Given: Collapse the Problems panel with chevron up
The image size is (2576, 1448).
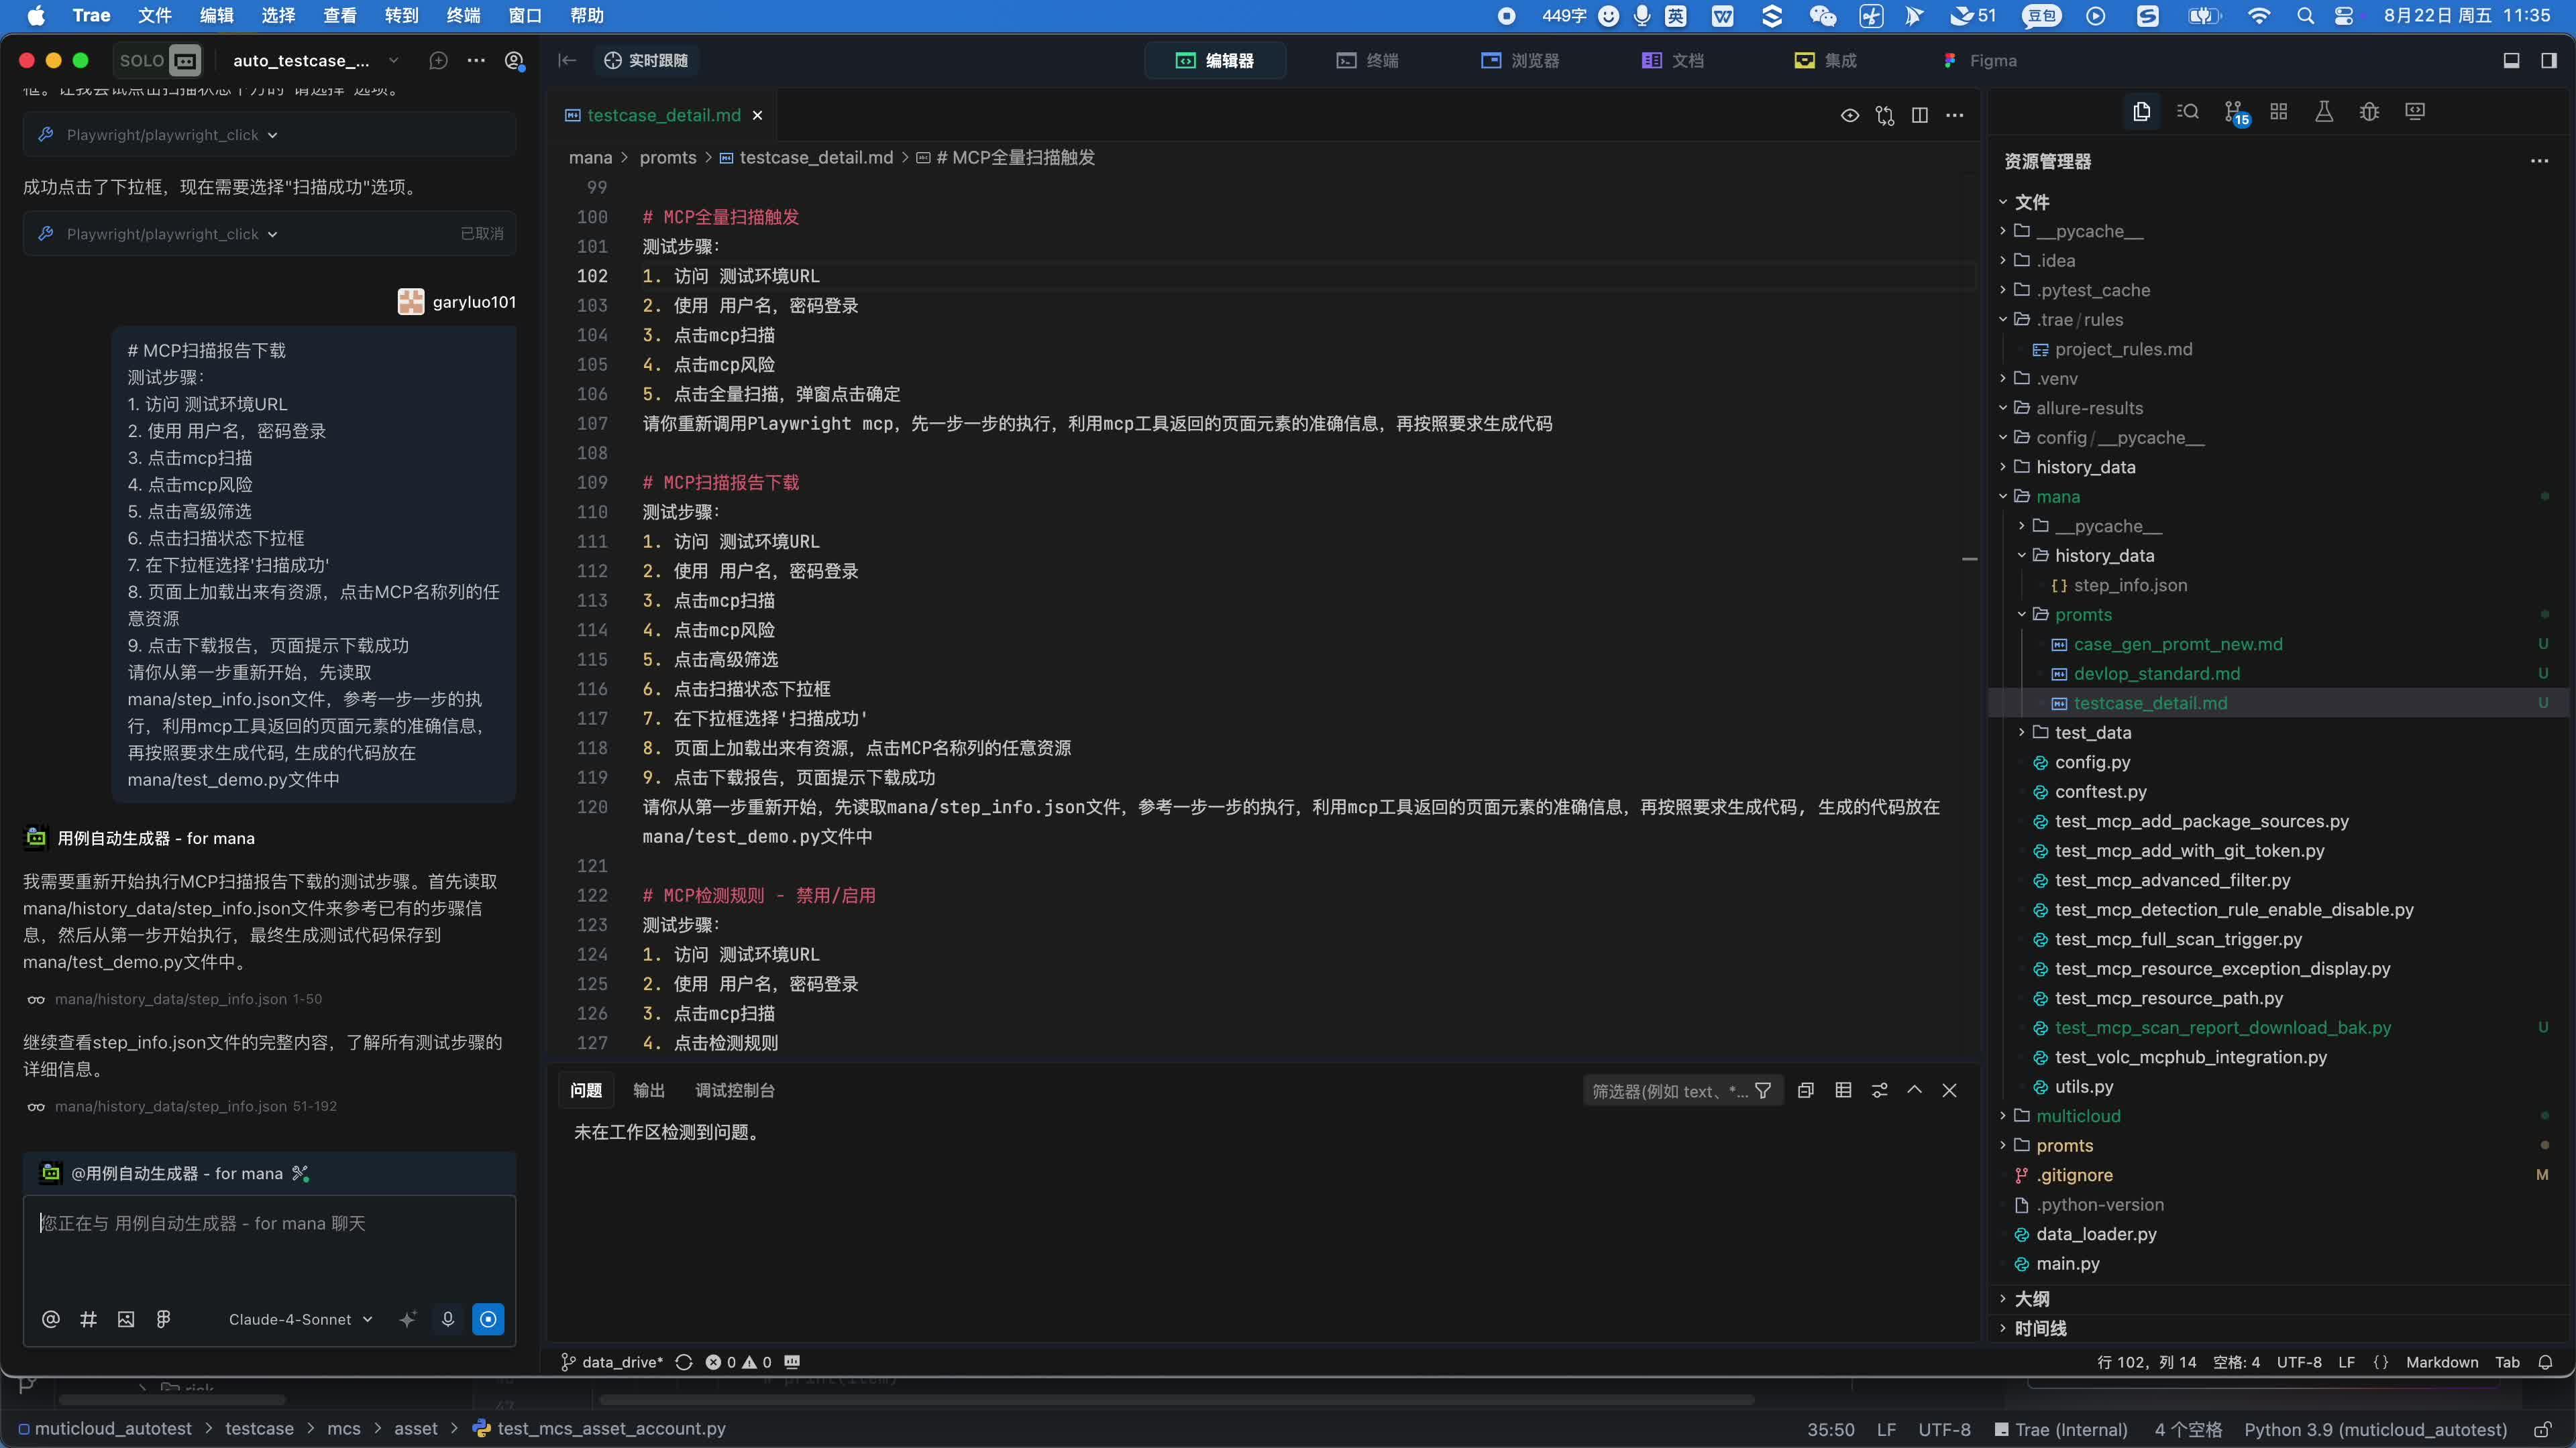Looking at the screenshot, I should tap(1914, 1090).
